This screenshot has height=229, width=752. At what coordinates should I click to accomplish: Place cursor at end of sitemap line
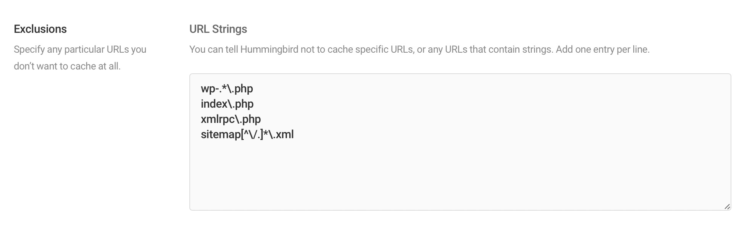pyautogui.click(x=294, y=135)
